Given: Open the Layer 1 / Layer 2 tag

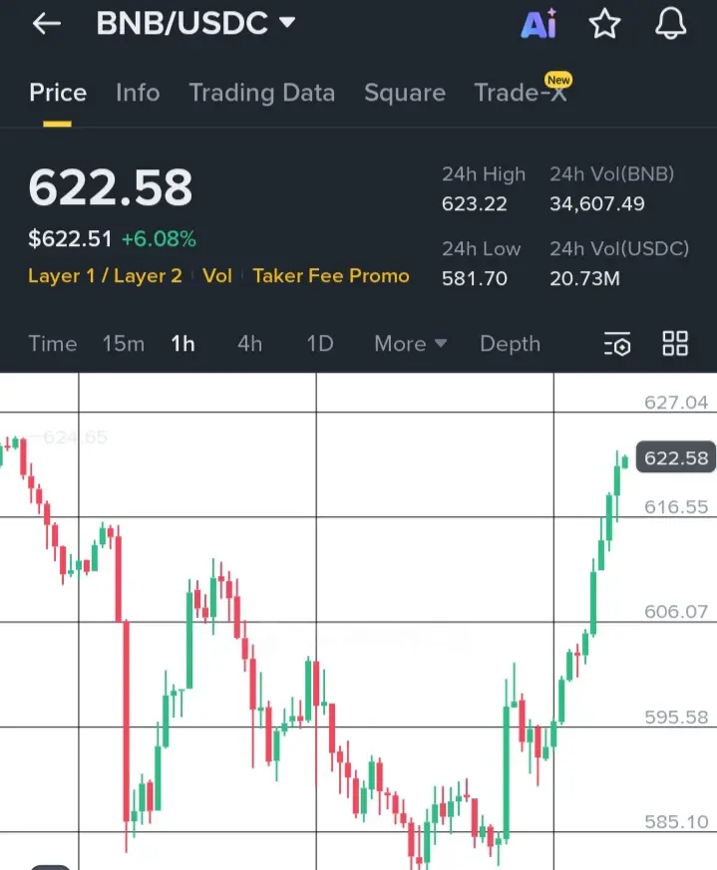Looking at the screenshot, I should pyautogui.click(x=105, y=276).
